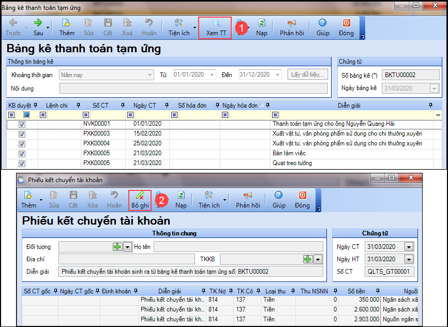This screenshot has height=327, width=448.
Task: Click the Ngày hóa đơn column header
Action: pyautogui.click(x=240, y=106)
